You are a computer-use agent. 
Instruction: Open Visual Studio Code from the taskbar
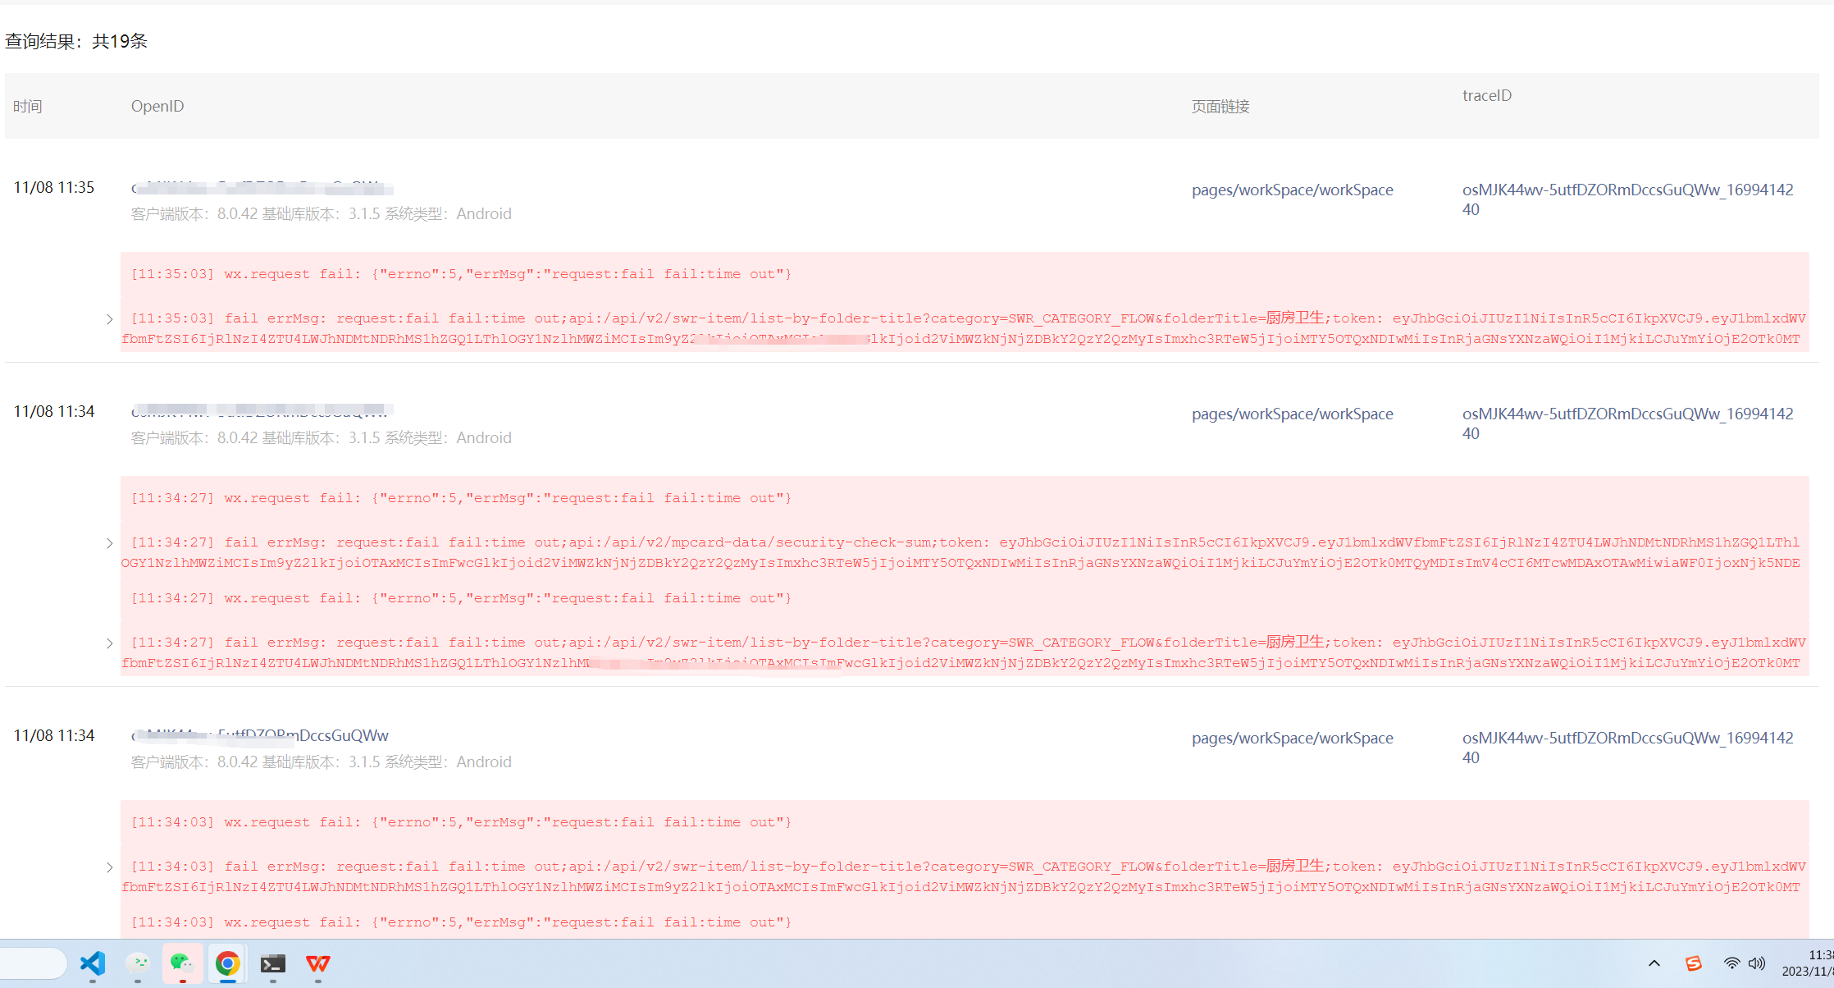[93, 963]
